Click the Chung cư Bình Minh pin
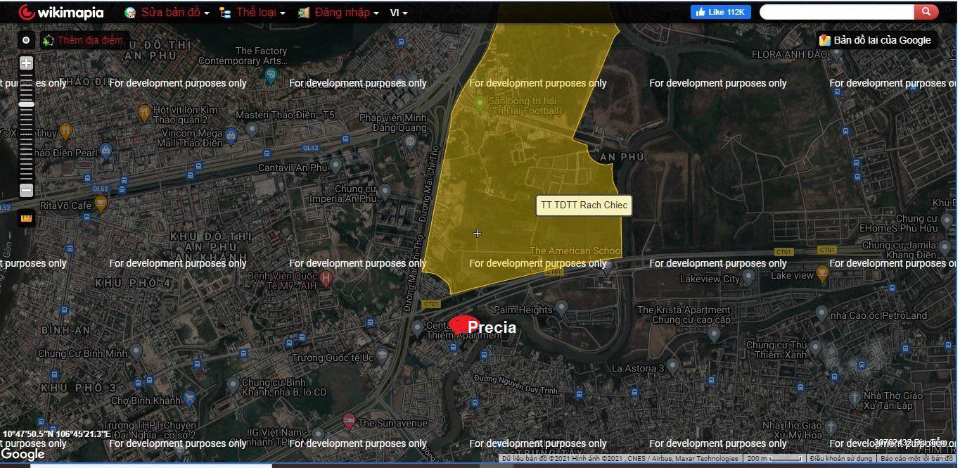This screenshot has width=960, height=468. click(x=136, y=350)
